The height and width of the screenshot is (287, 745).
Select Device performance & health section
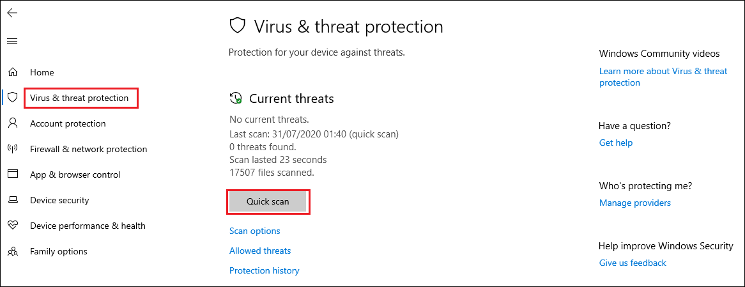click(x=88, y=226)
